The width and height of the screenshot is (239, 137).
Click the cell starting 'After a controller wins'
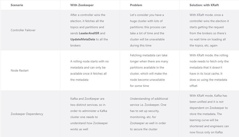click(x=90, y=30)
